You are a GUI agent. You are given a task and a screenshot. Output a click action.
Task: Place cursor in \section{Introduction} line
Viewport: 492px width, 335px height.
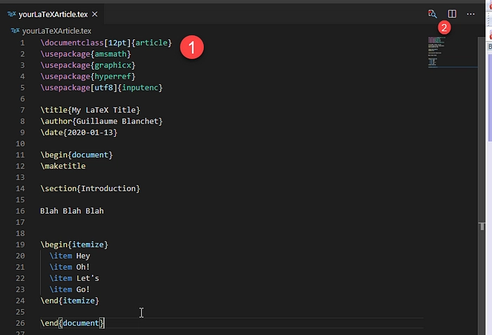tap(90, 188)
